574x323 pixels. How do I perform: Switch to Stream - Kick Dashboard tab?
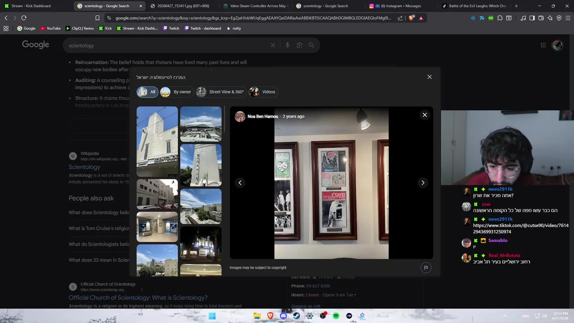[x=36, y=6]
